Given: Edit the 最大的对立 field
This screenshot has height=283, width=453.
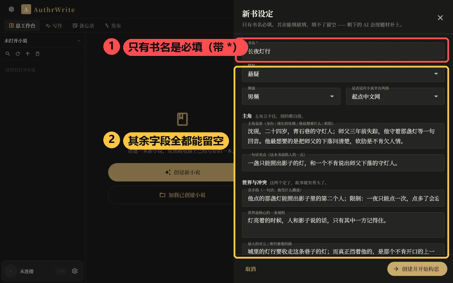Looking at the screenshot, I should coord(343,249).
